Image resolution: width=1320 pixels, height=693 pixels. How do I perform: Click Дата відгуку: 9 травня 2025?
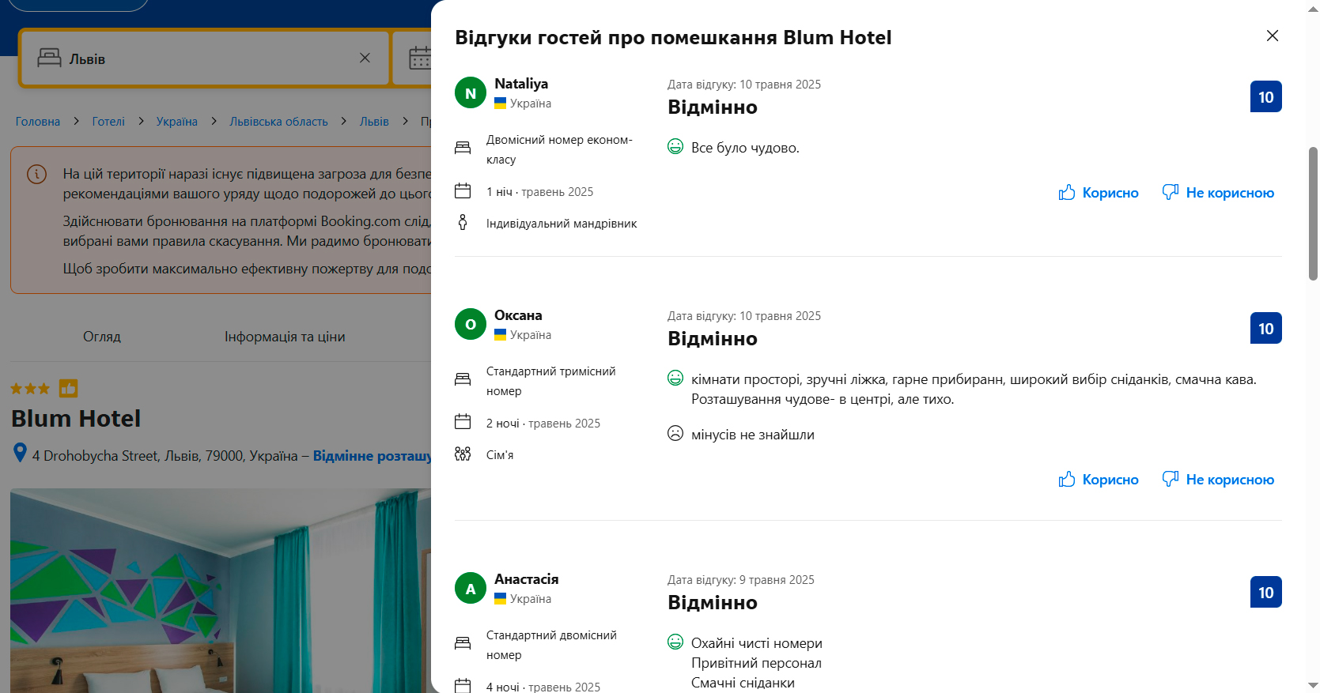[x=741, y=580]
